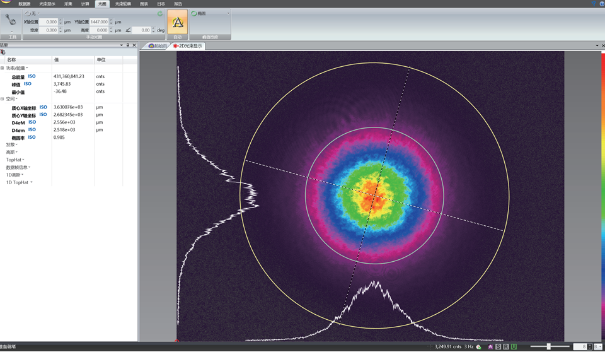Open the dropdown at display area top right
Viewport: 605px width, 352px height.
click(x=597, y=45)
